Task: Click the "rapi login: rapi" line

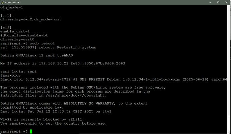Action: pyautogui.click(x=18, y=71)
